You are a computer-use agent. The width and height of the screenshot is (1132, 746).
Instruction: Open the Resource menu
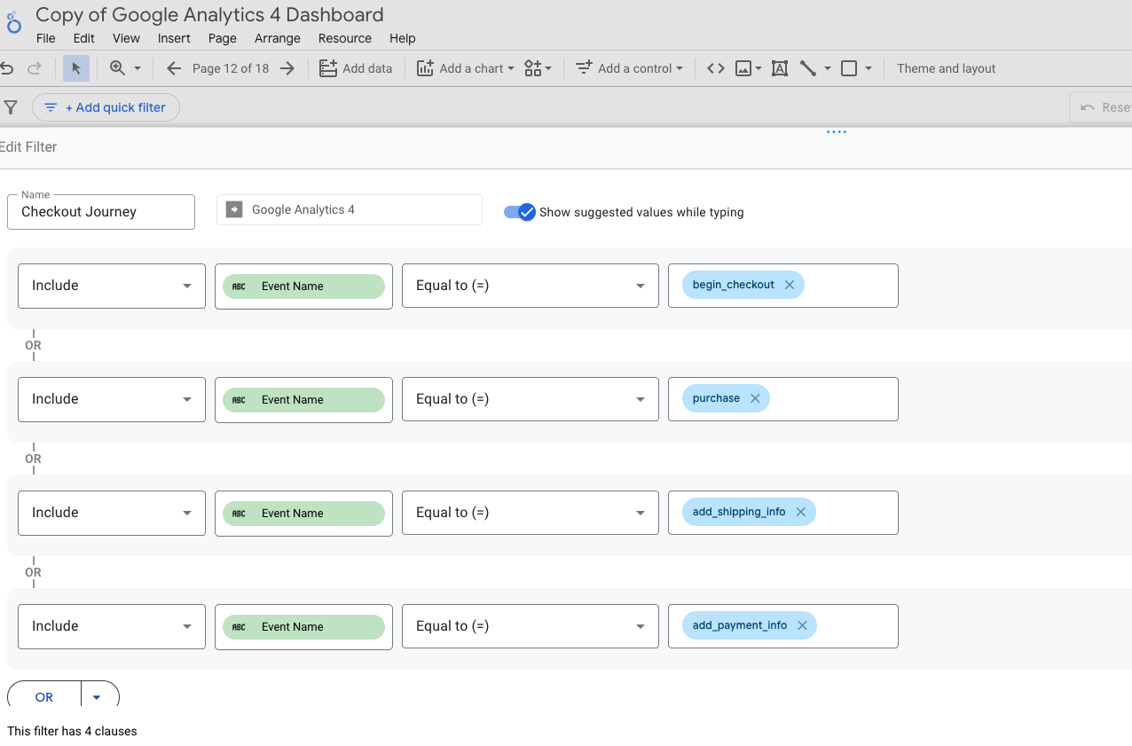(x=344, y=38)
